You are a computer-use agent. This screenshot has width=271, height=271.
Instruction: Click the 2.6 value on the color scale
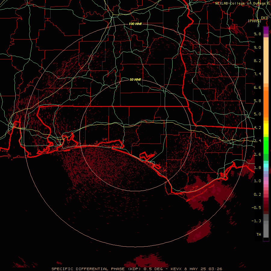coord(257,154)
